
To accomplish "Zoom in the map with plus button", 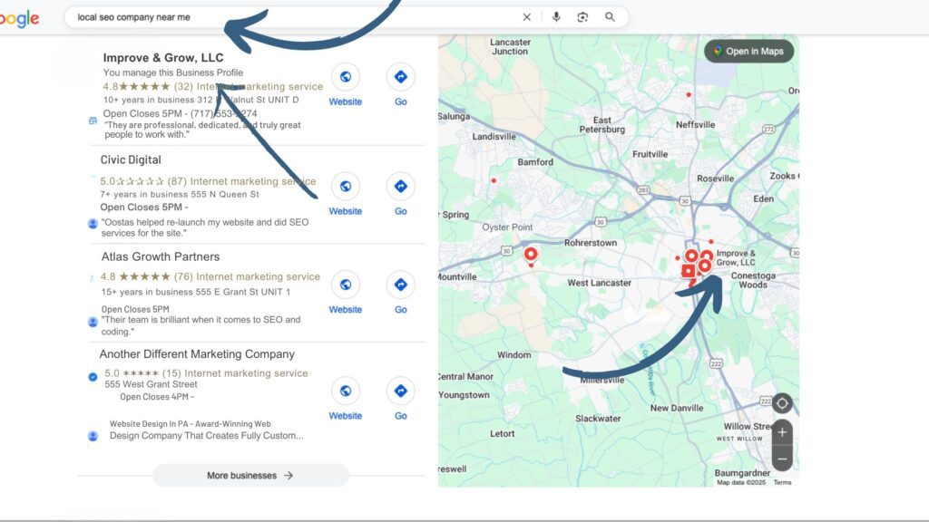I will tap(782, 432).
